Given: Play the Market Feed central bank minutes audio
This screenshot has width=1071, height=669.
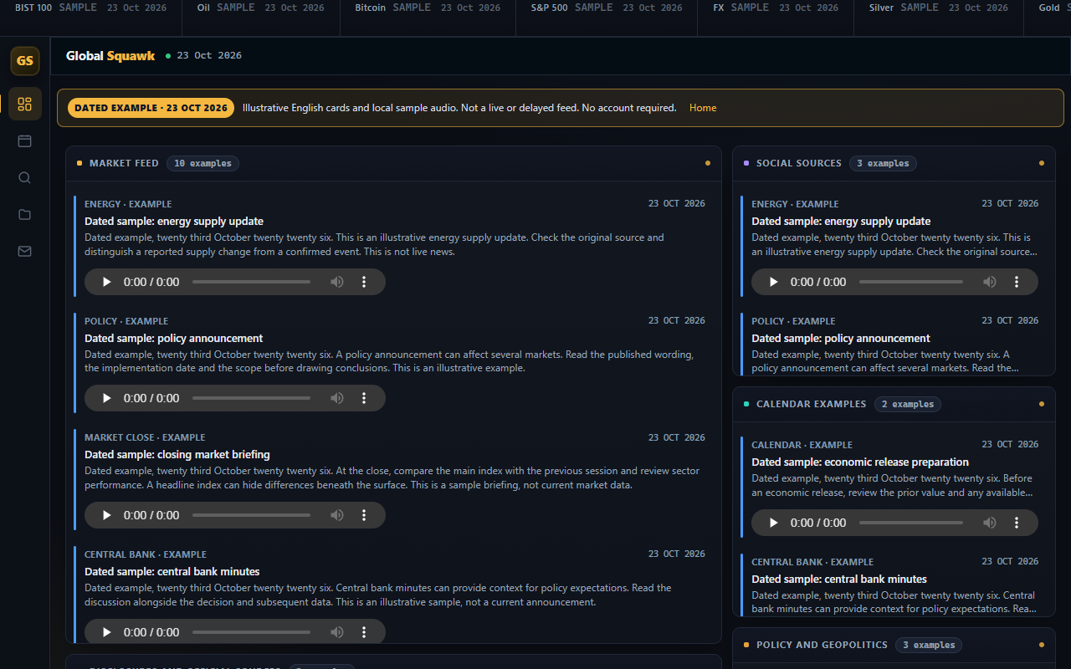Looking at the screenshot, I should 106,632.
